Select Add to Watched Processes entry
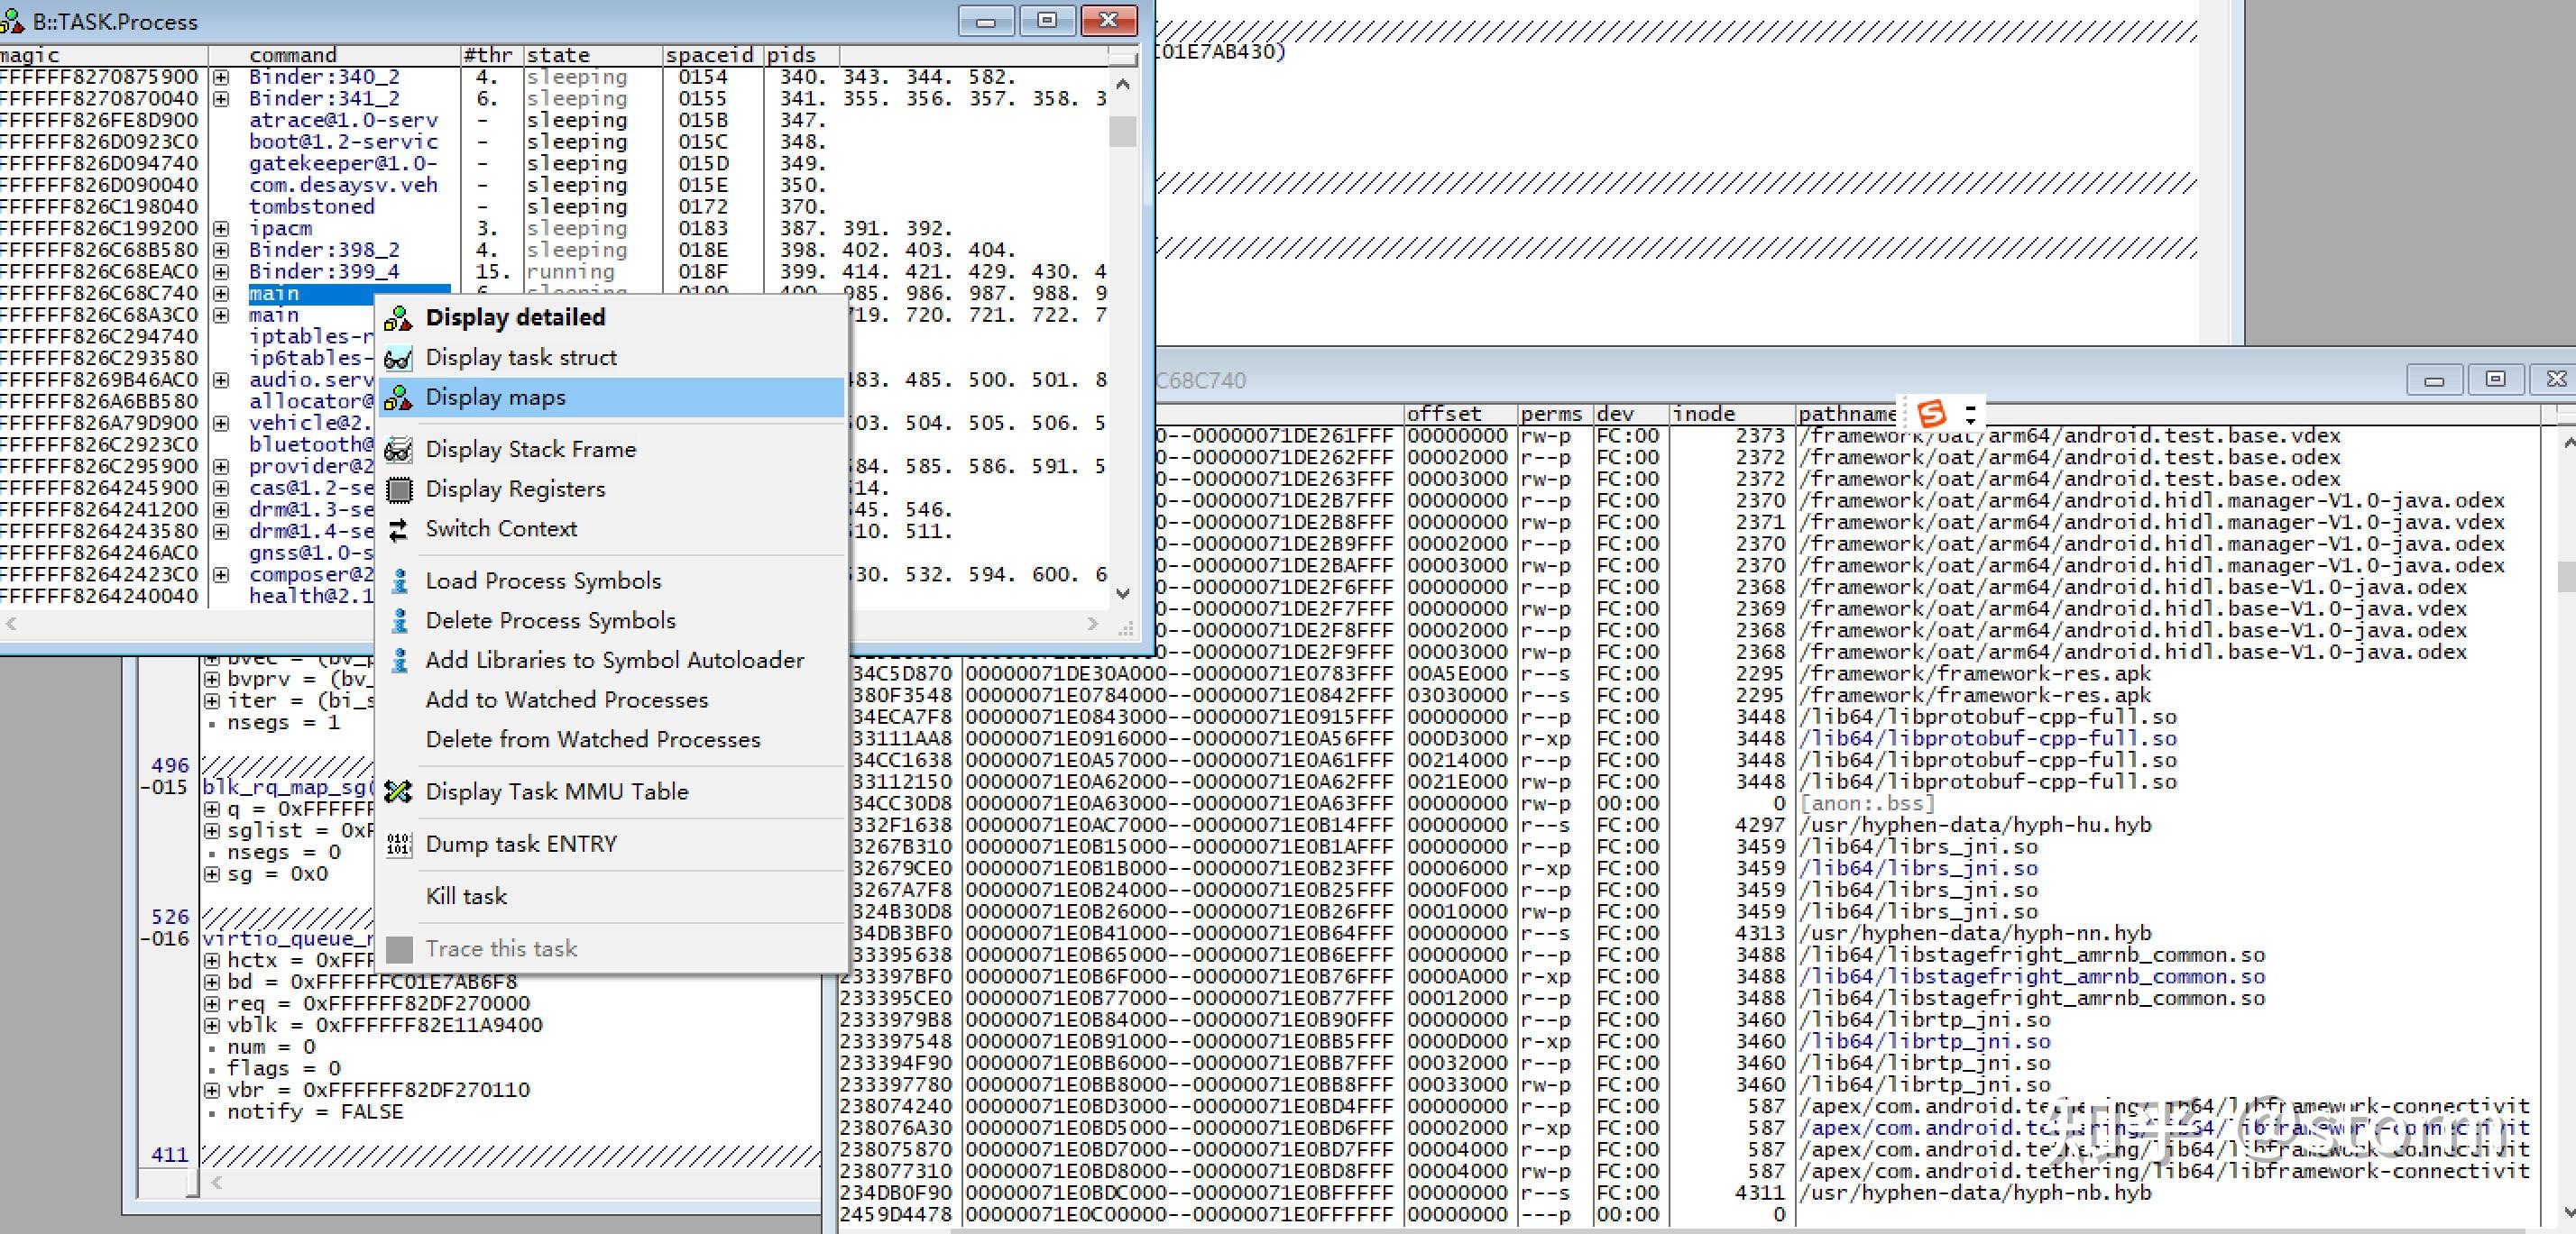 coord(566,700)
